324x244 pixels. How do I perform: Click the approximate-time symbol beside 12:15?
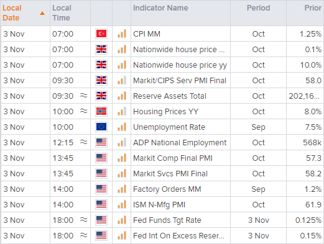[84, 142]
